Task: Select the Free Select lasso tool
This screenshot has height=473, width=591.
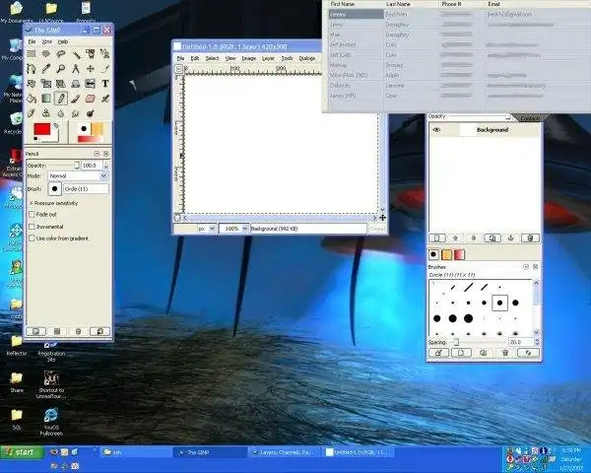Action: pyautogui.click(x=61, y=54)
